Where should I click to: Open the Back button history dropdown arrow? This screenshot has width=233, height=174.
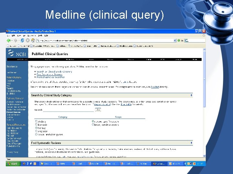(x=12, y=40)
